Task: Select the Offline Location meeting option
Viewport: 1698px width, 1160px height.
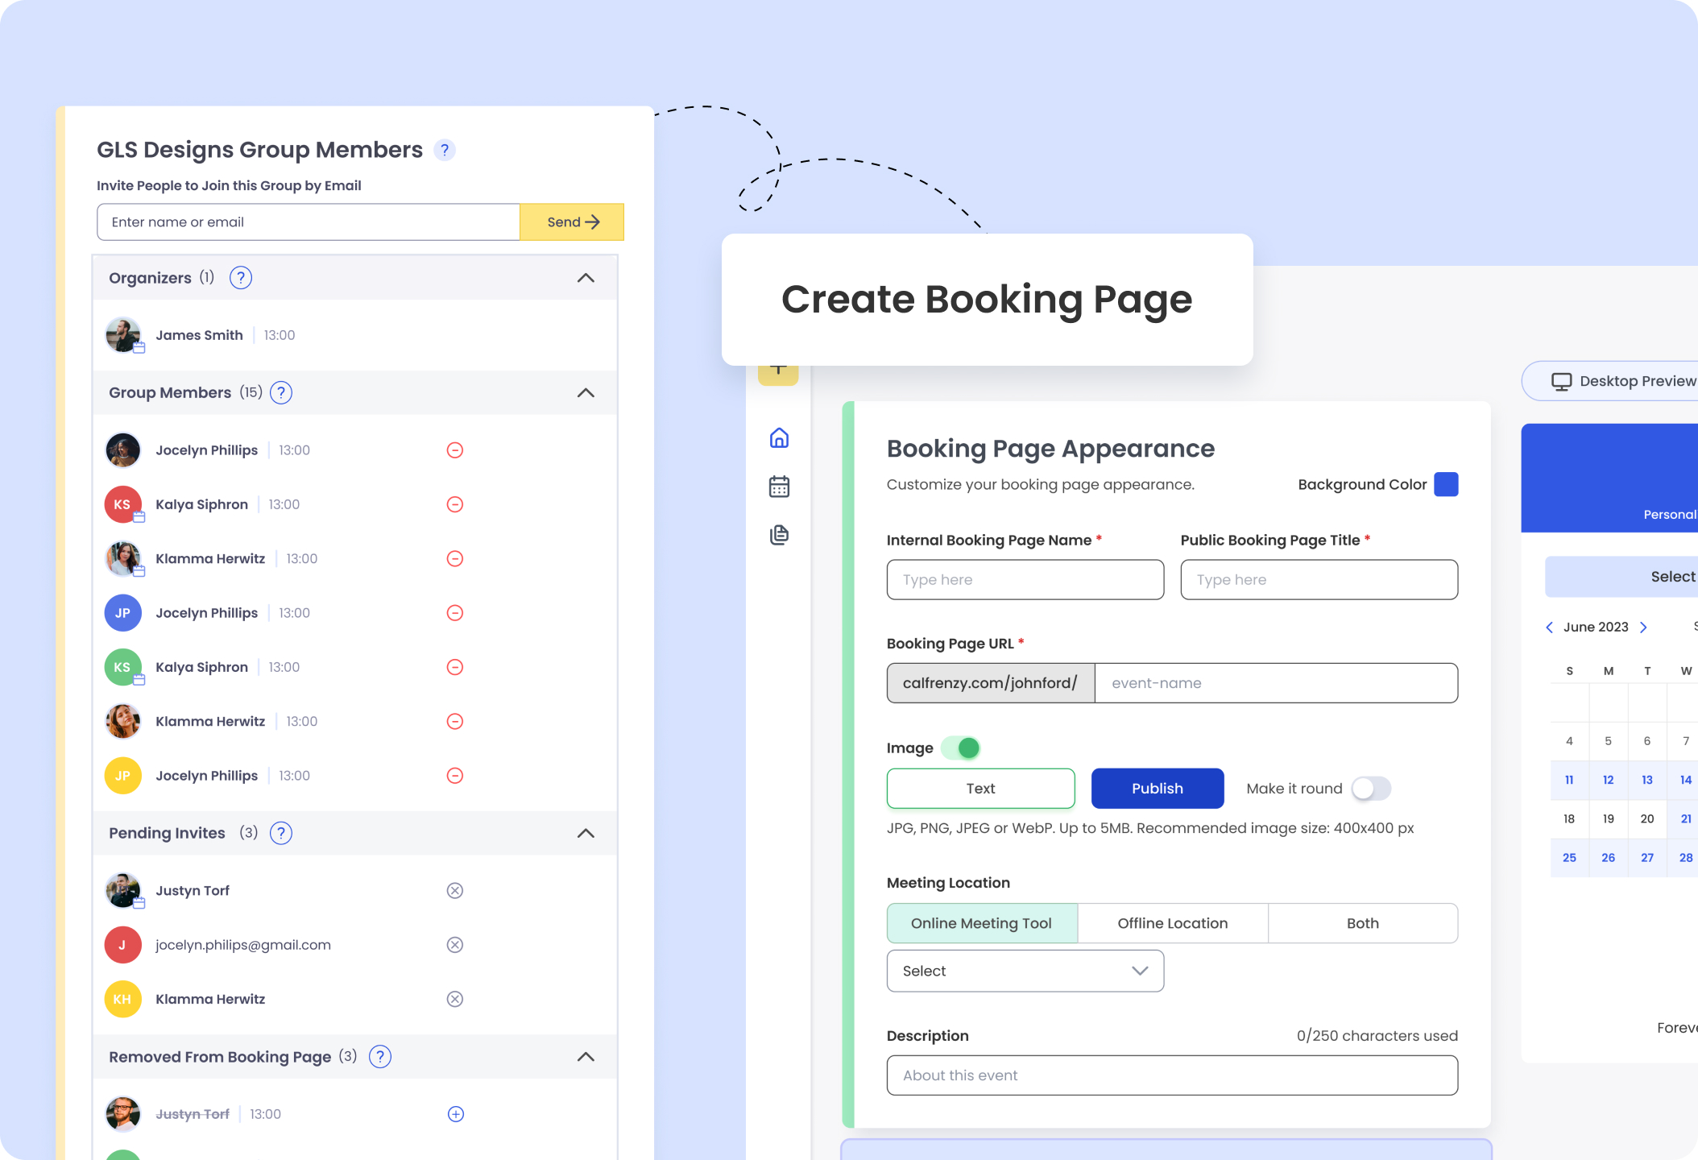Action: [x=1171, y=922]
